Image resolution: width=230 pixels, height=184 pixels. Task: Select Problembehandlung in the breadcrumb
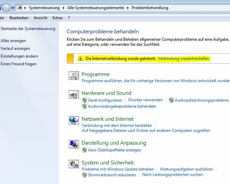click(x=150, y=8)
